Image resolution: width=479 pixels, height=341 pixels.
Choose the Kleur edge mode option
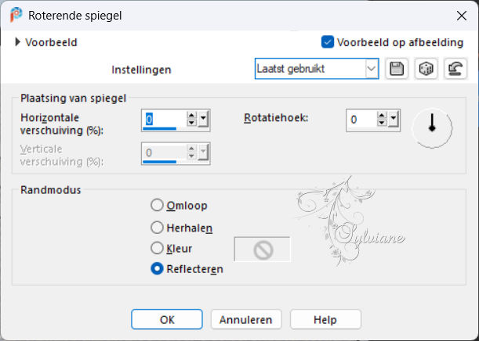[157, 248]
